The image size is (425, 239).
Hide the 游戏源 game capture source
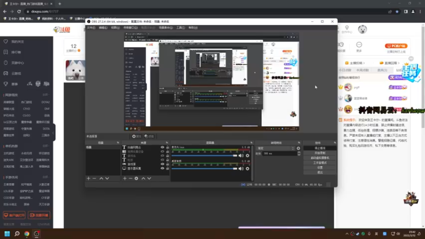click(x=163, y=164)
